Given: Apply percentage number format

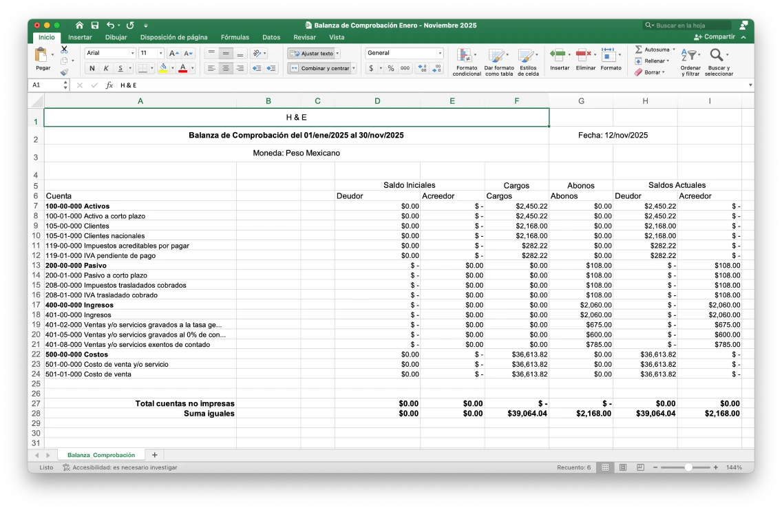Looking at the screenshot, I should pos(390,68).
